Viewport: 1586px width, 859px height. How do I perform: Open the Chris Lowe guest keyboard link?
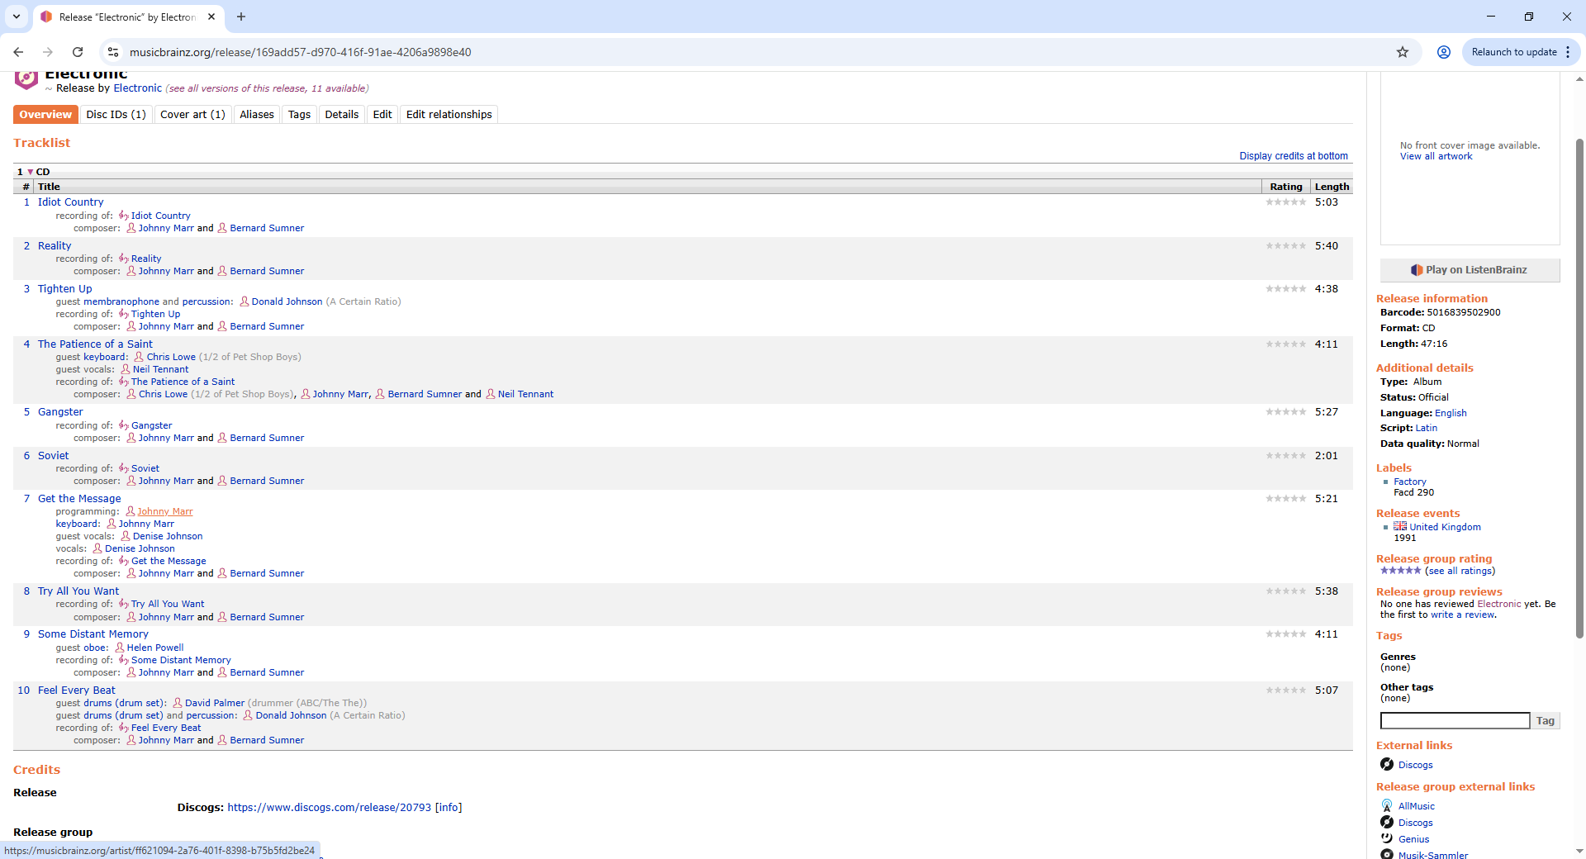pos(171,357)
